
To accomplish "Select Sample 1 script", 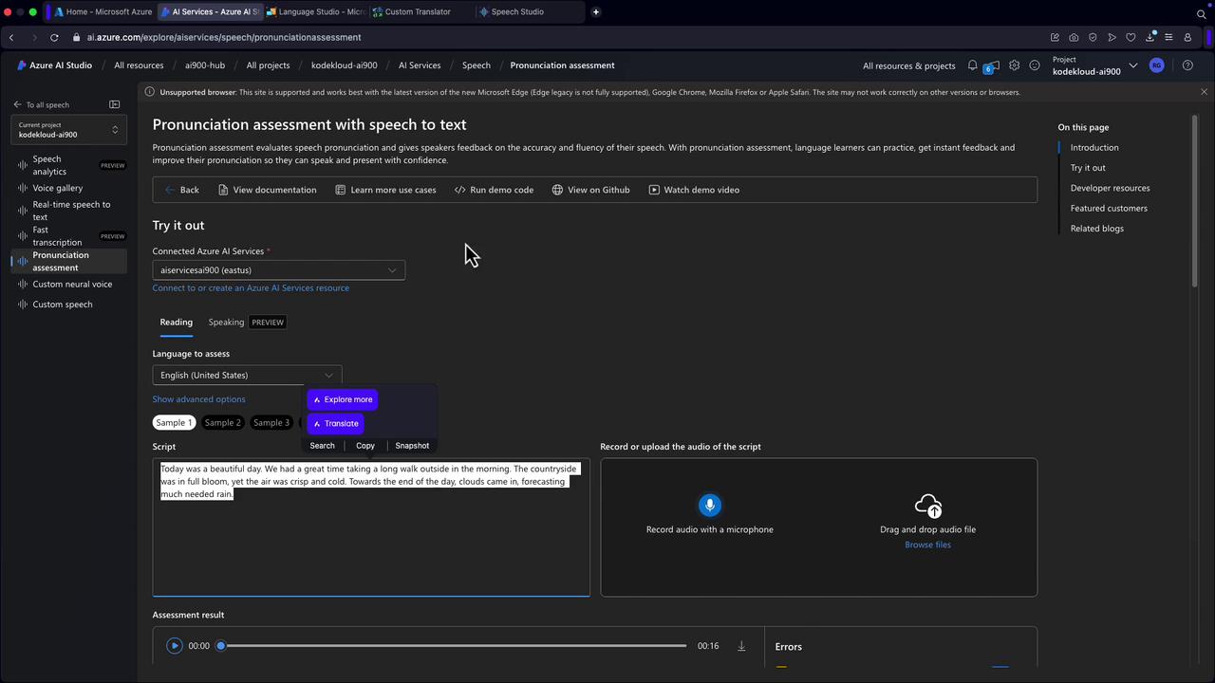I will (x=174, y=423).
